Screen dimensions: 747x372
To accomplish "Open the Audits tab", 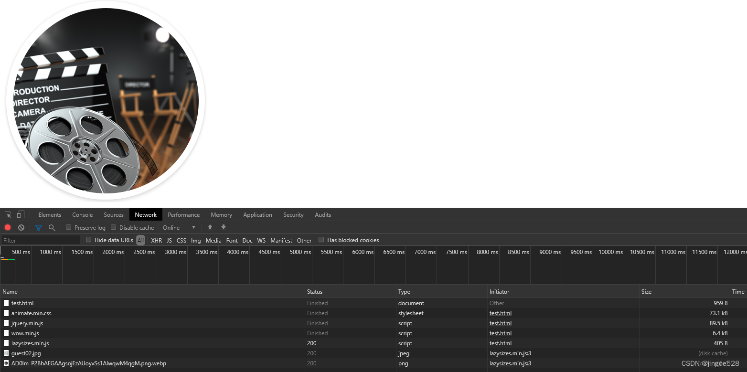I will pos(323,214).
